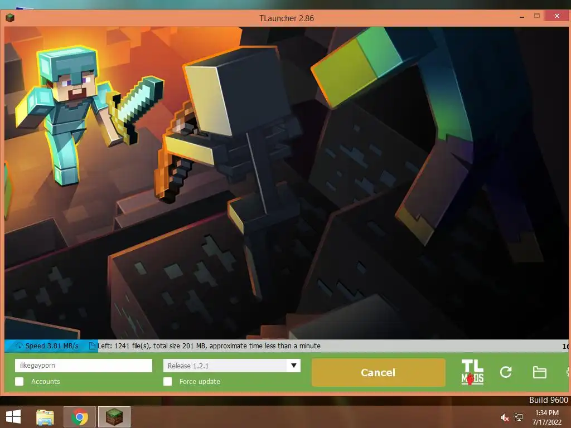Select TLauncher Minecraft taskbar icon
The width and height of the screenshot is (571, 428).
pyautogui.click(x=114, y=417)
